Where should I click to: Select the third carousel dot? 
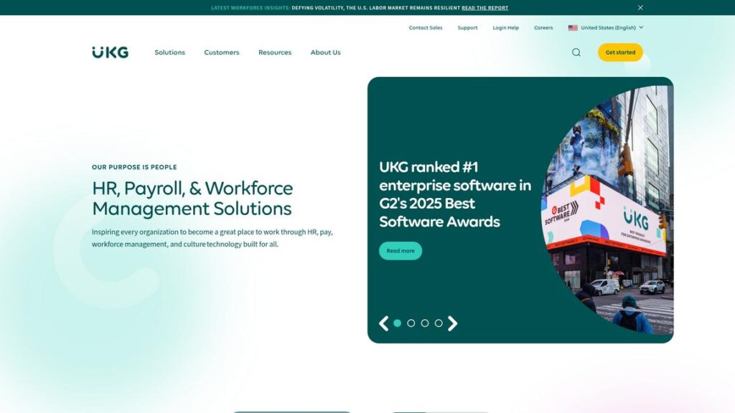click(425, 323)
